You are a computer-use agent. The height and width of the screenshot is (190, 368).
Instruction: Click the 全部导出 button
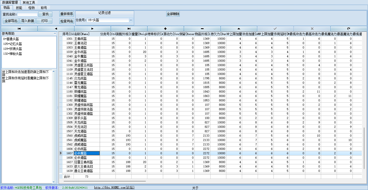tap(11, 21)
